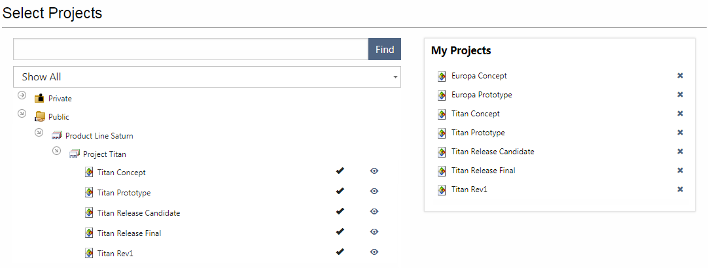Select Titan Release Candidate in My Projects

coord(492,152)
